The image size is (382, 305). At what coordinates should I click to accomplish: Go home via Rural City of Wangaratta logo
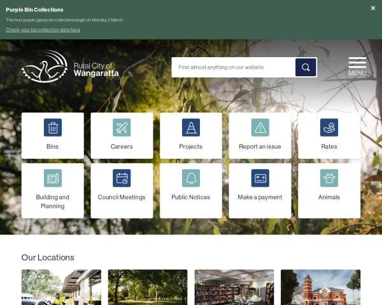70,67
